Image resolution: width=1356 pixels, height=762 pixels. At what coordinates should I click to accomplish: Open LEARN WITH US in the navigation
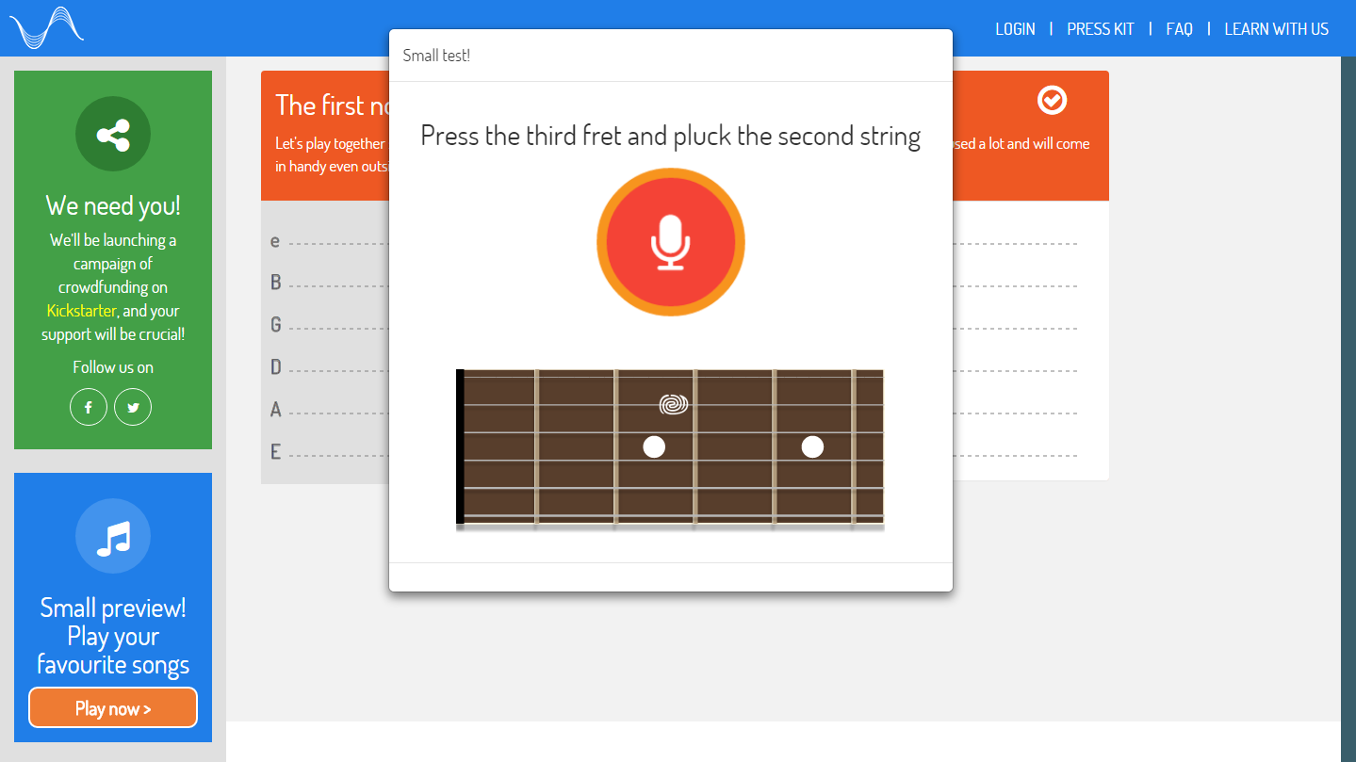1276,29
